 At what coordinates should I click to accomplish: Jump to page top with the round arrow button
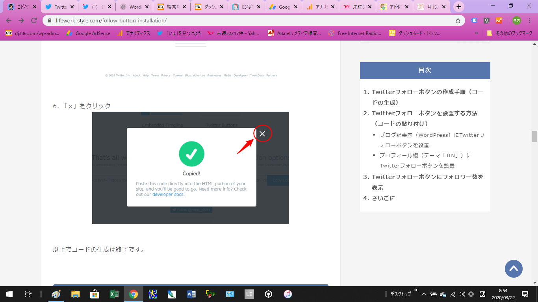514,269
